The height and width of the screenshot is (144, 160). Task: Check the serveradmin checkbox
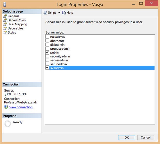tap(47, 60)
